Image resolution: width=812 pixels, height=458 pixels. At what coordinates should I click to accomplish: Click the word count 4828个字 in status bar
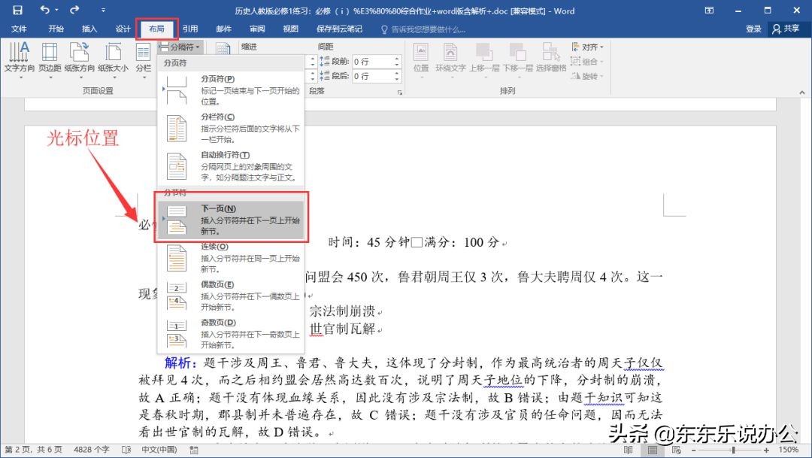click(x=90, y=450)
